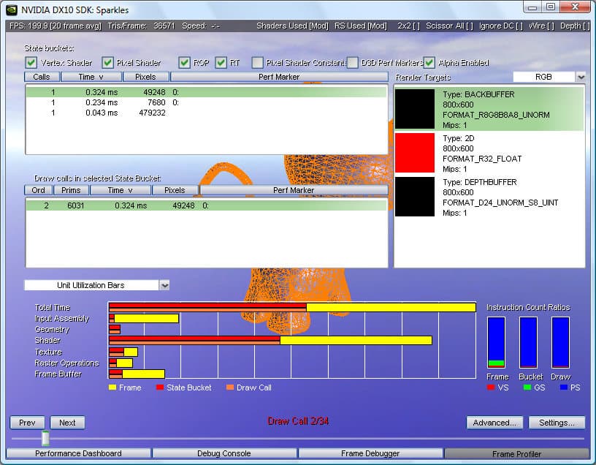
Task: Select the DEPTHBUFFER render target thumbnail
Action: 414,197
